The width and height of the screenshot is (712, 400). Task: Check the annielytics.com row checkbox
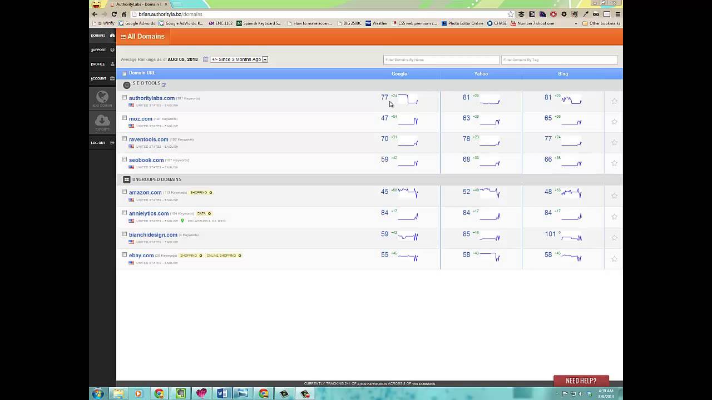coord(125,213)
